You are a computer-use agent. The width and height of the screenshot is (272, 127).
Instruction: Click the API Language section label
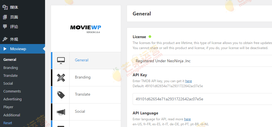tap(145, 113)
